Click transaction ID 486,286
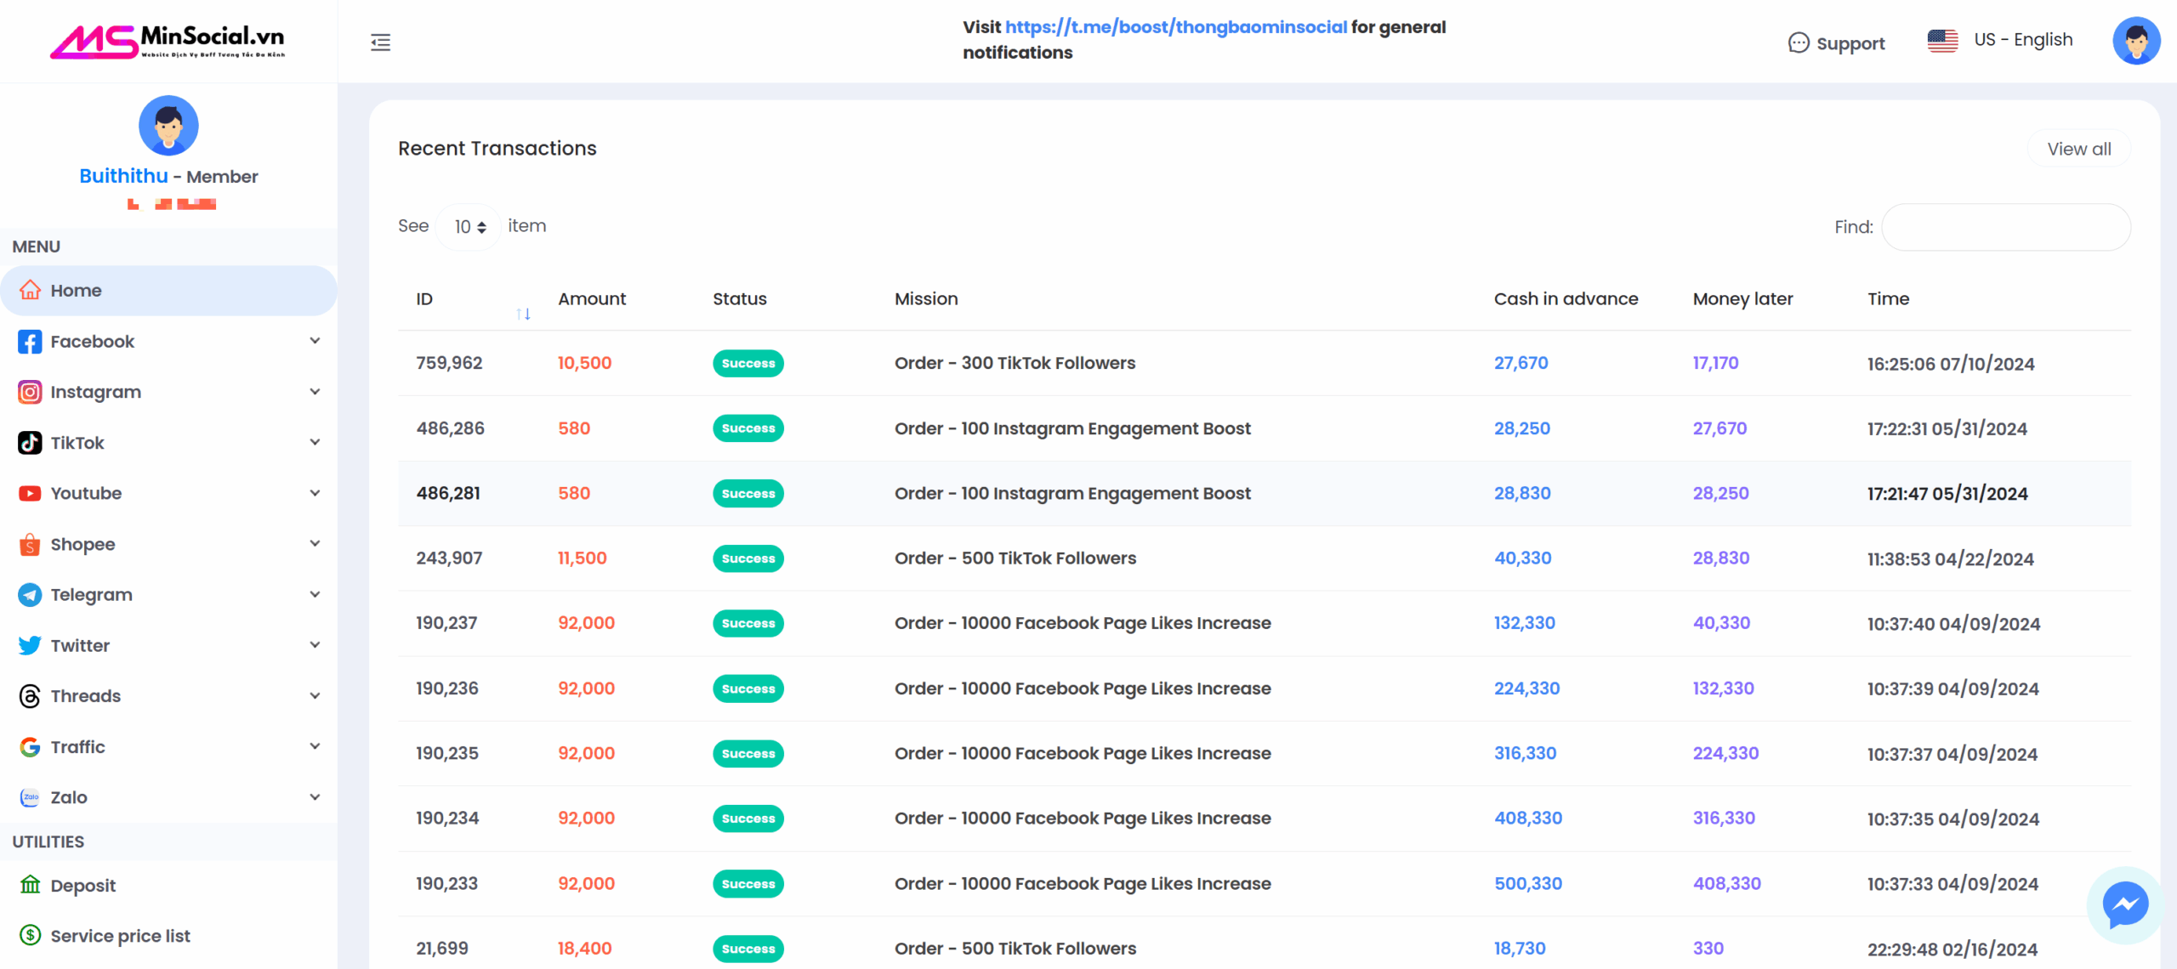Screen dimensions: 2177x969 [450, 428]
